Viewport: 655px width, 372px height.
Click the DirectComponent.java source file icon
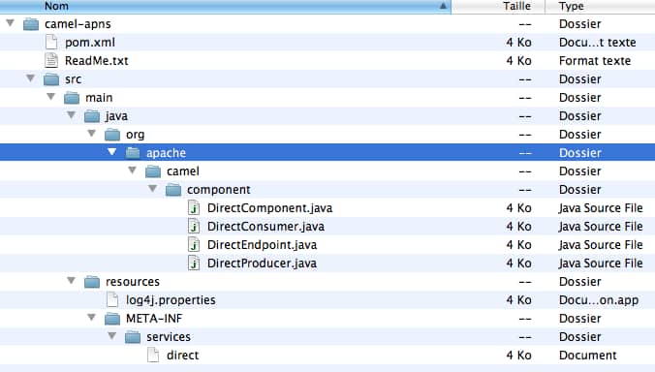click(x=194, y=208)
